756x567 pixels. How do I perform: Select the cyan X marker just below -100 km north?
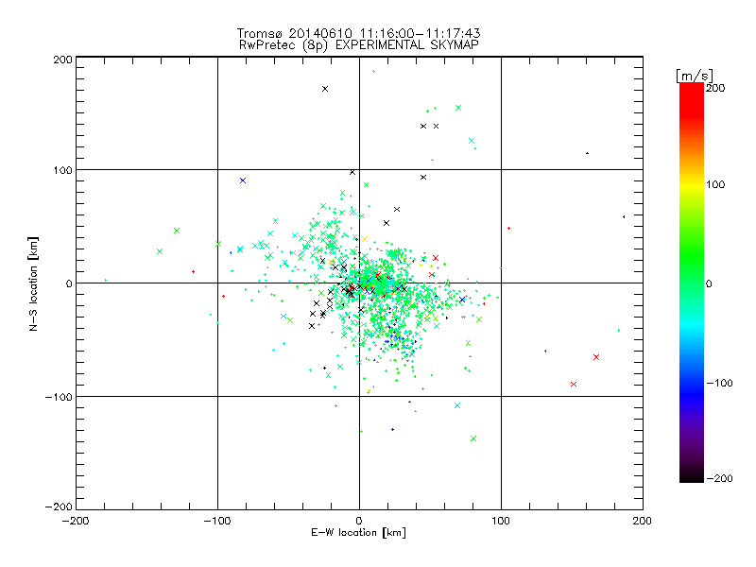pyautogui.click(x=457, y=405)
